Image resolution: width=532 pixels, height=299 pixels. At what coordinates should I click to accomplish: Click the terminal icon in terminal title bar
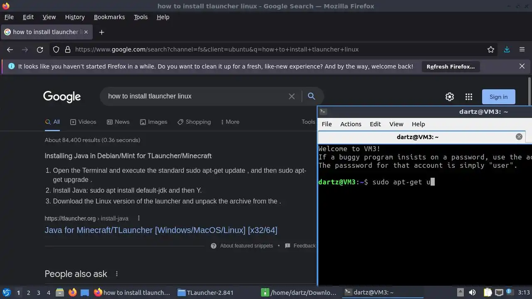[323, 111]
